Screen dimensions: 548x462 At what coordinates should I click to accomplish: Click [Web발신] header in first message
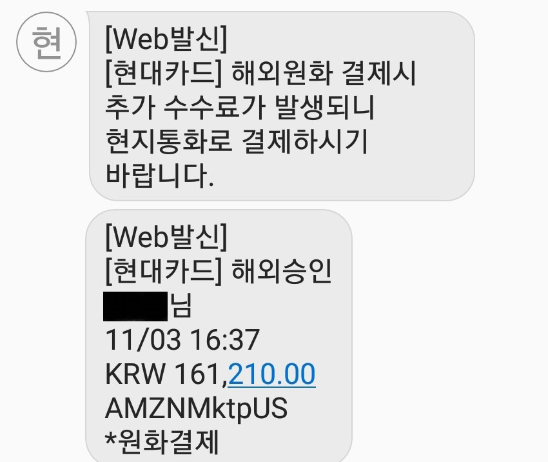point(166,39)
